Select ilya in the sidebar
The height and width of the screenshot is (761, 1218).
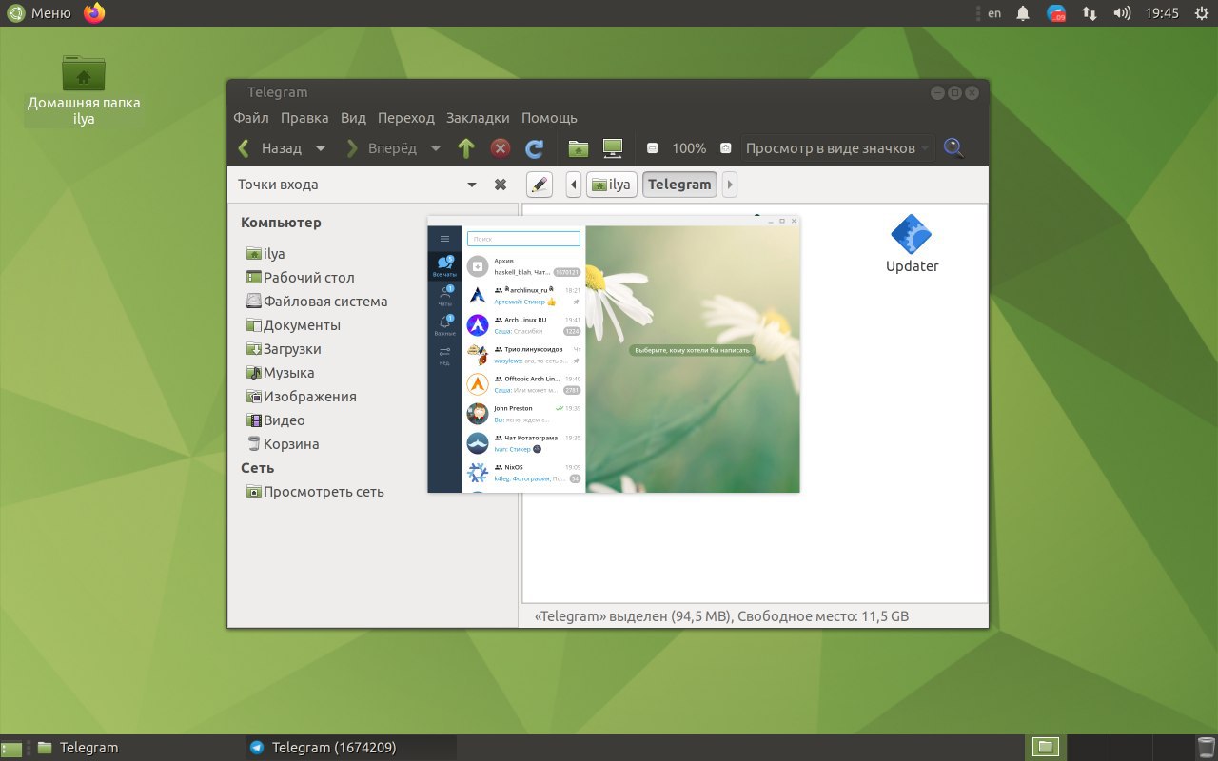[x=265, y=254]
